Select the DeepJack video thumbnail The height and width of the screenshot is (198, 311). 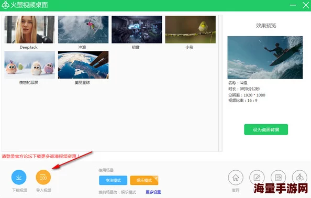[x=29, y=29]
